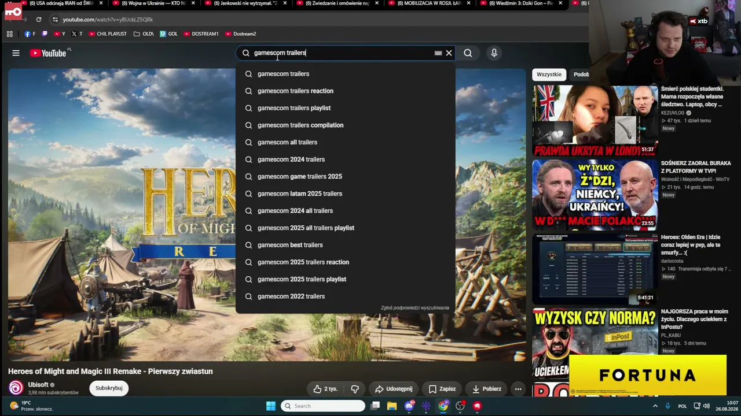
Task: Open 'NAJGORSZA praca w moim życiu' video title
Action: point(694,319)
